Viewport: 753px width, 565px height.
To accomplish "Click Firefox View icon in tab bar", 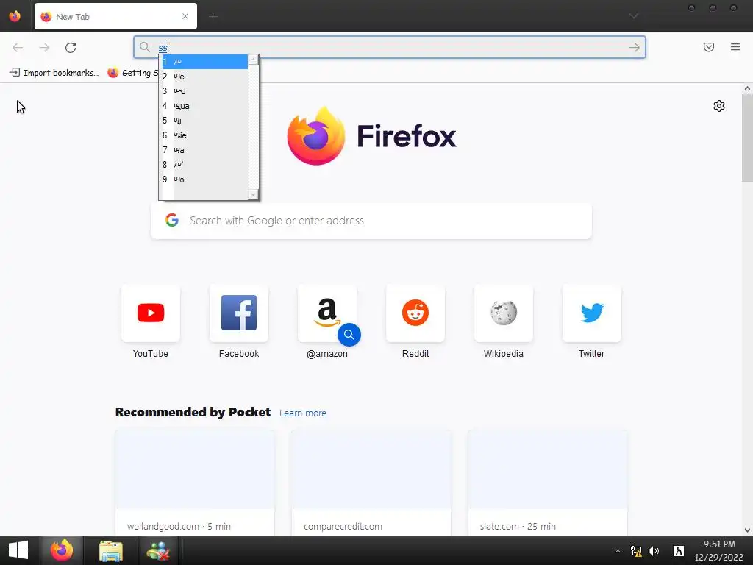I will coord(15,16).
